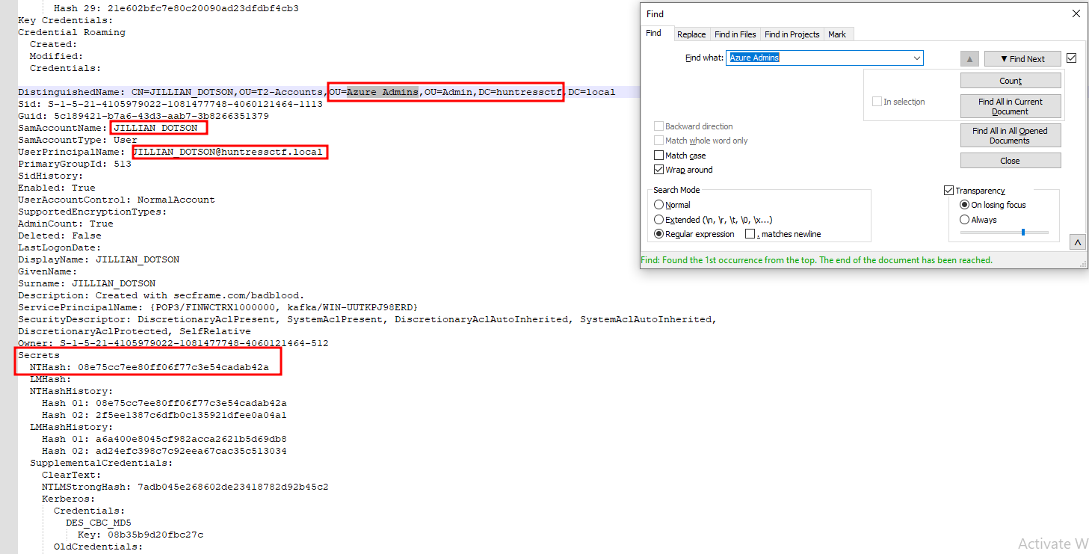This screenshot has height=554, width=1089.
Task: Collapse the Find dialog with the caret button
Action: tap(1078, 242)
